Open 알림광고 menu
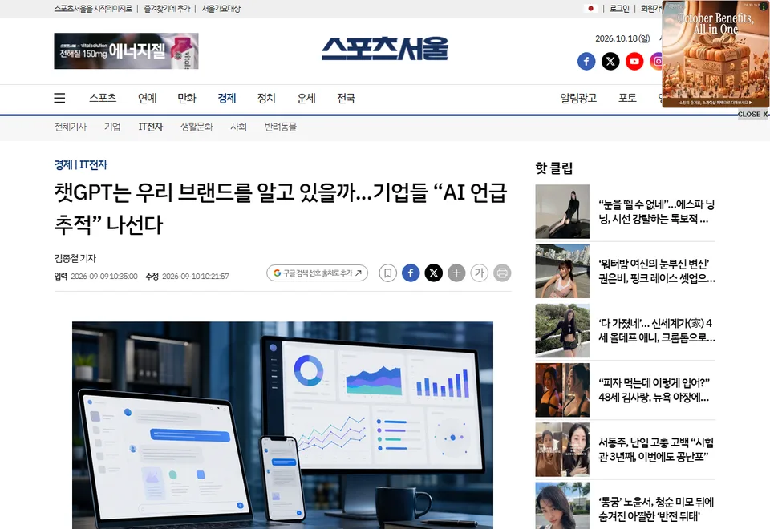The image size is (770, 529). (578, 98)
